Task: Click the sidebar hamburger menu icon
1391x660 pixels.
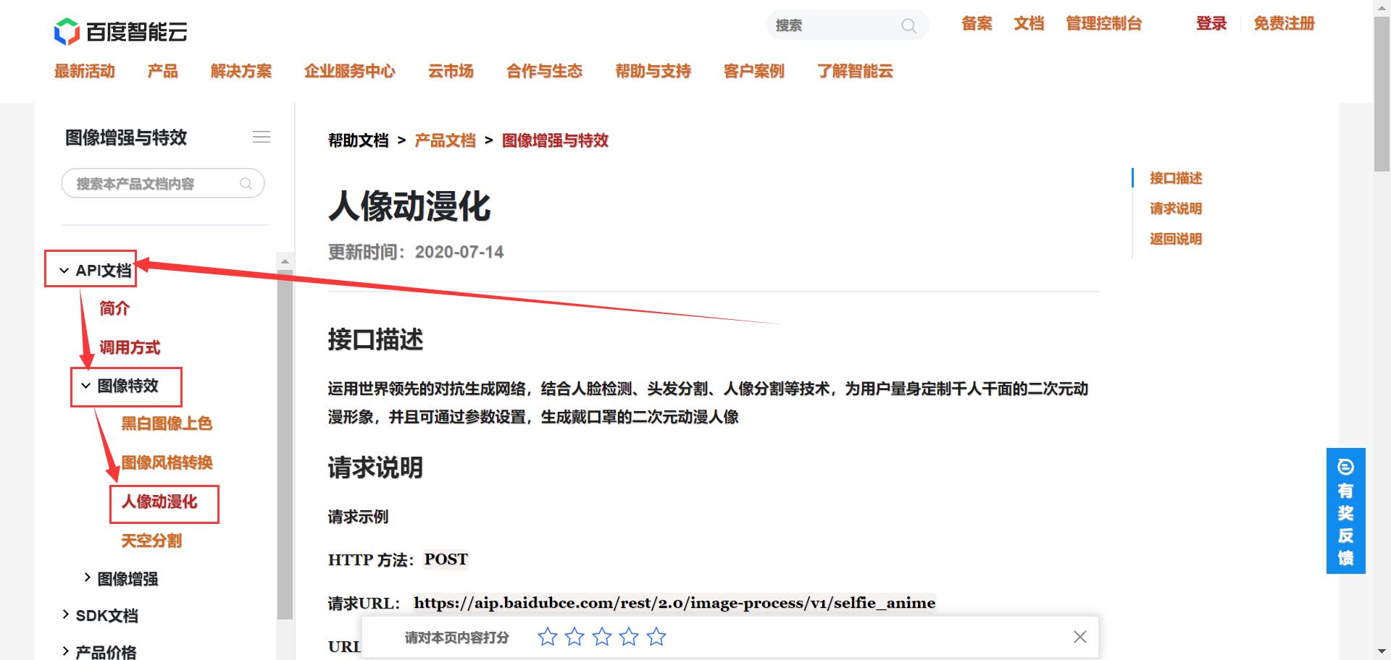Action: (x=262, y=137)
